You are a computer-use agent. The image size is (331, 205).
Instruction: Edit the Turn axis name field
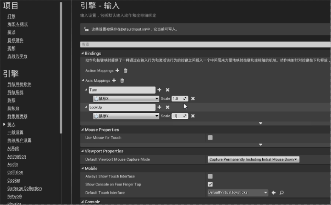(x=122, y=90)
